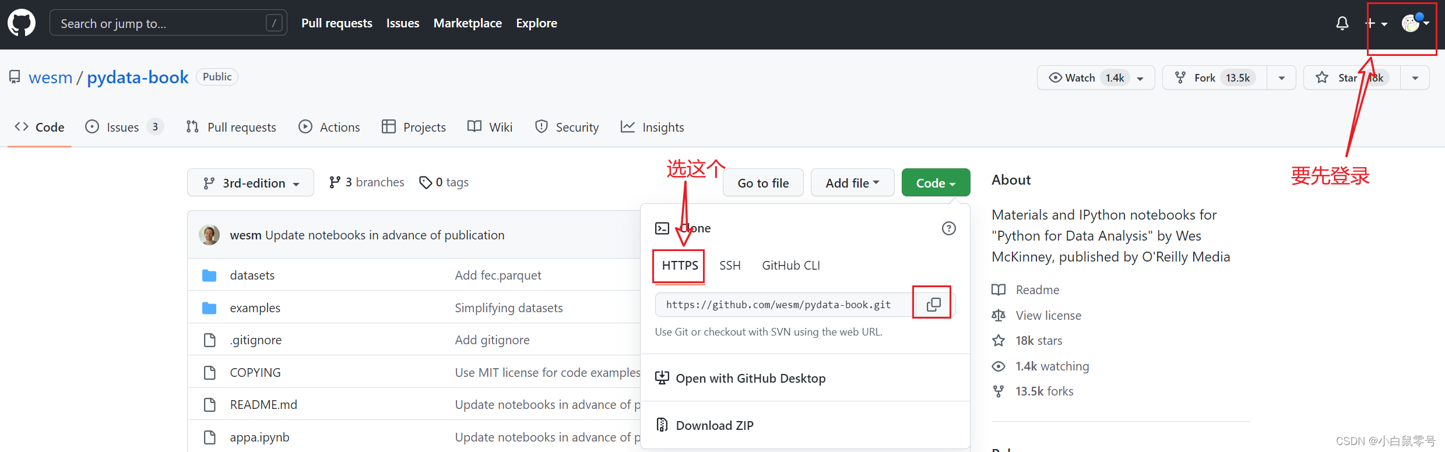Switch to the Insights tab

coord(652,127)
